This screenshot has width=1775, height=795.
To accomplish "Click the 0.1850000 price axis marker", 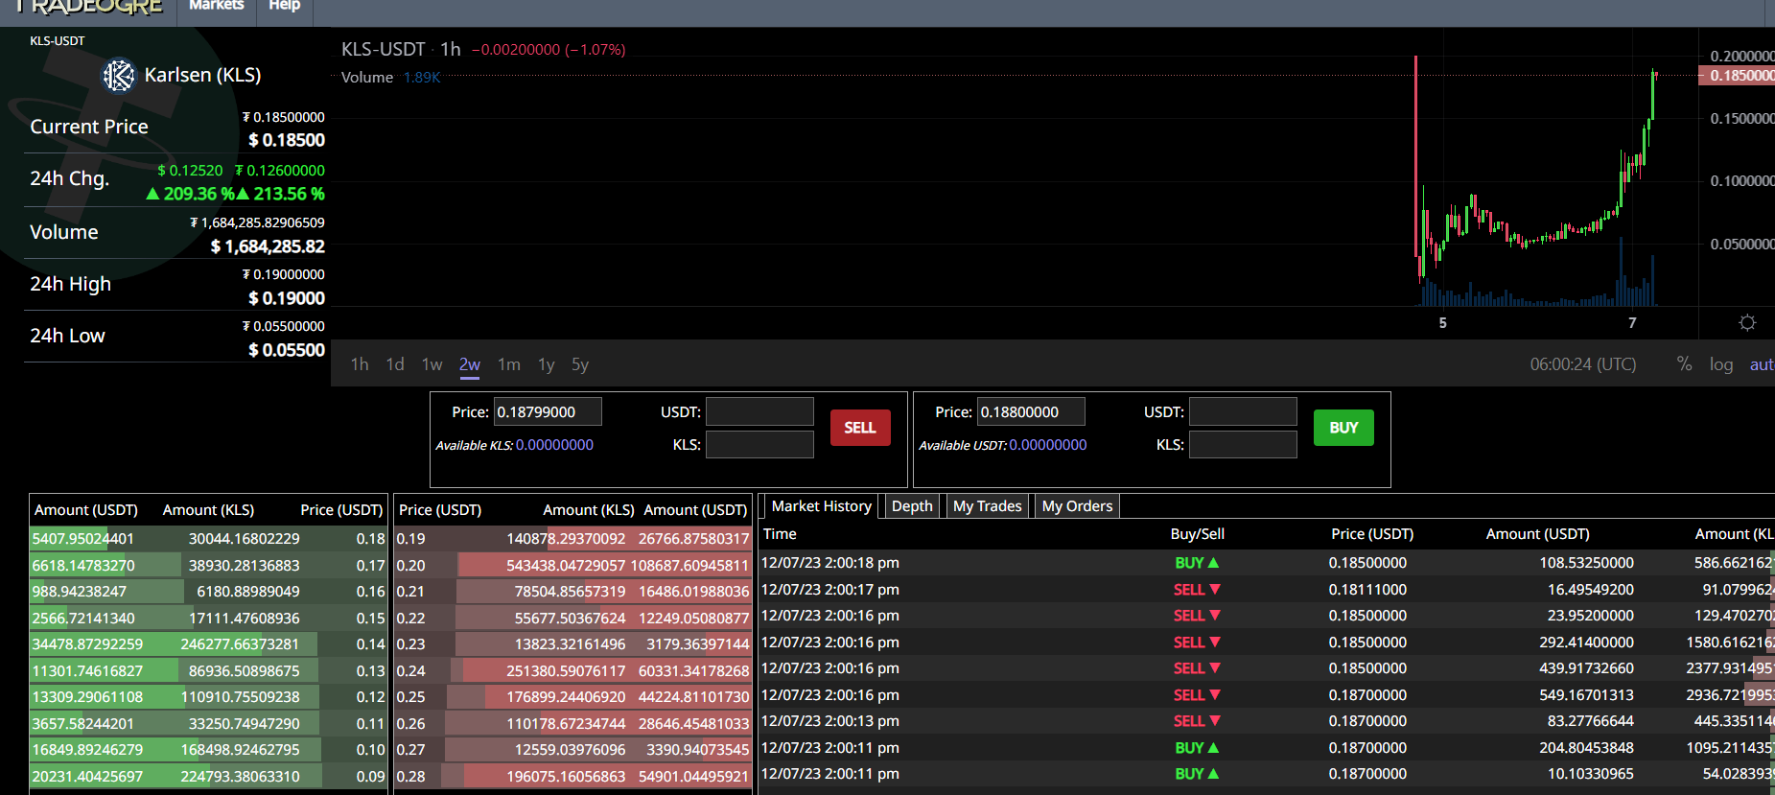I will tap(1738, 76).
